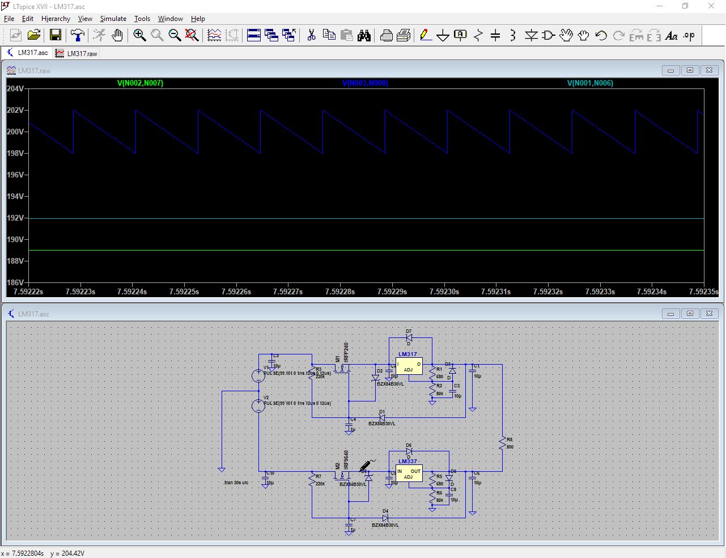Click the IRFP240 MOSFET label
Screen dimensions: 726x558
coord(346,353)
